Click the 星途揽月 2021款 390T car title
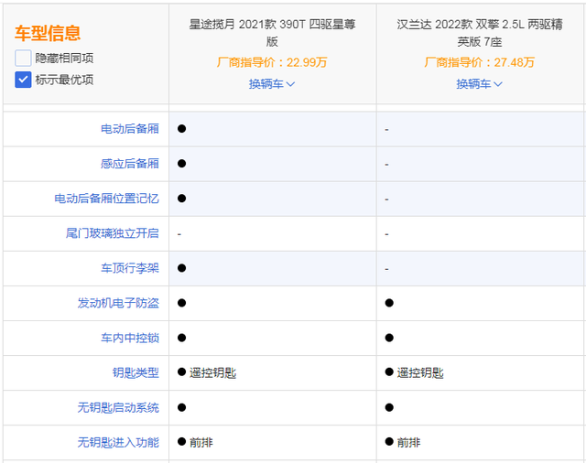This screenshot has width=586, height=463. pyautogui.click(x=272, y=32)
